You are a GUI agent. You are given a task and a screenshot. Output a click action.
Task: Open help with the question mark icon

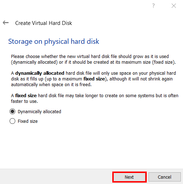(154, 6)
